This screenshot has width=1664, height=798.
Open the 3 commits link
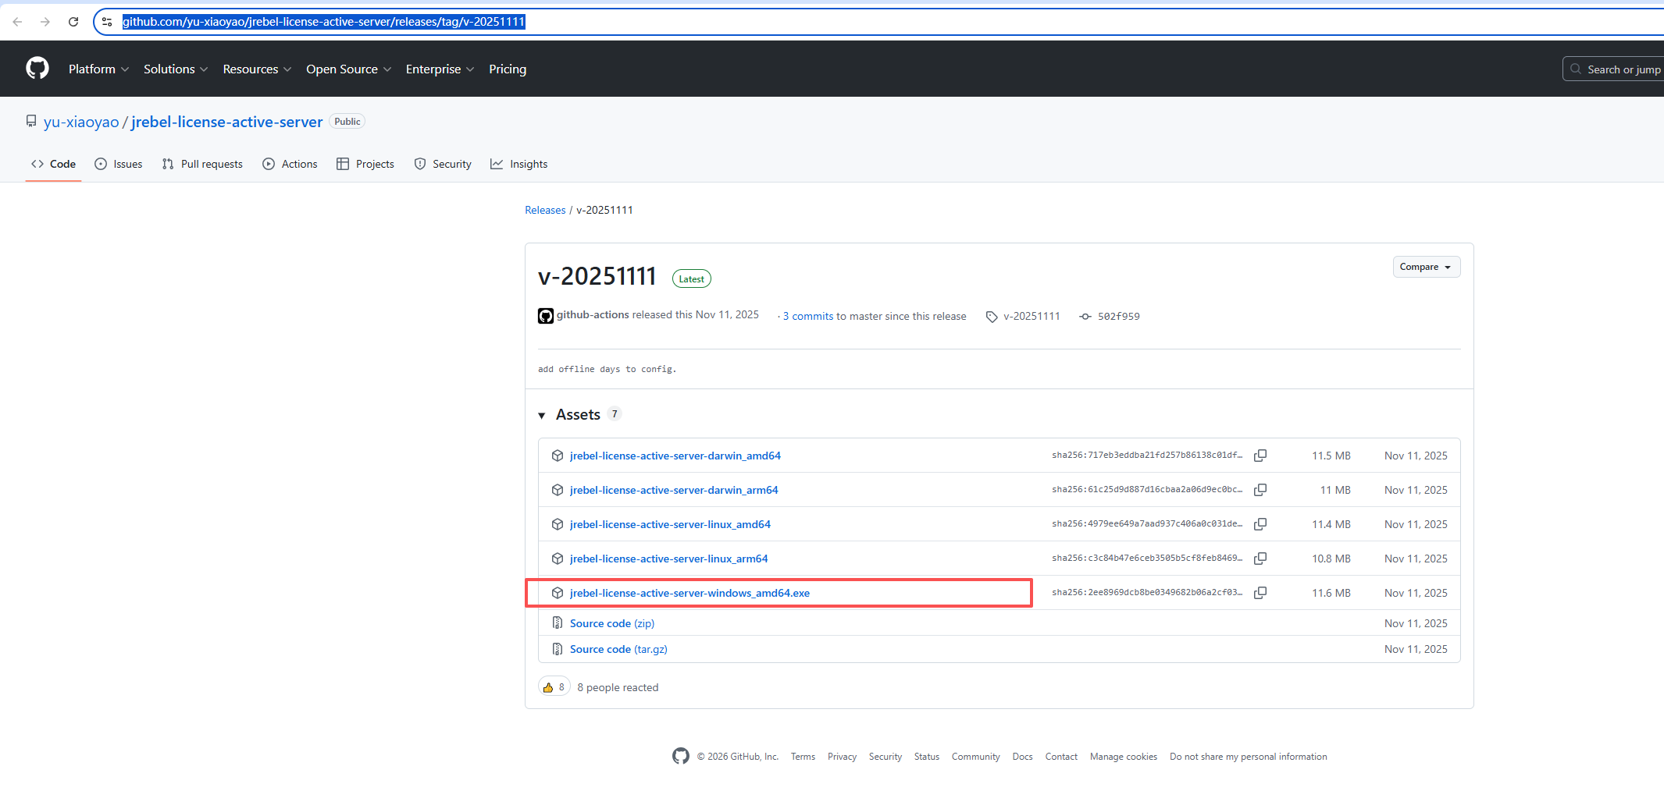pos(808,316)
